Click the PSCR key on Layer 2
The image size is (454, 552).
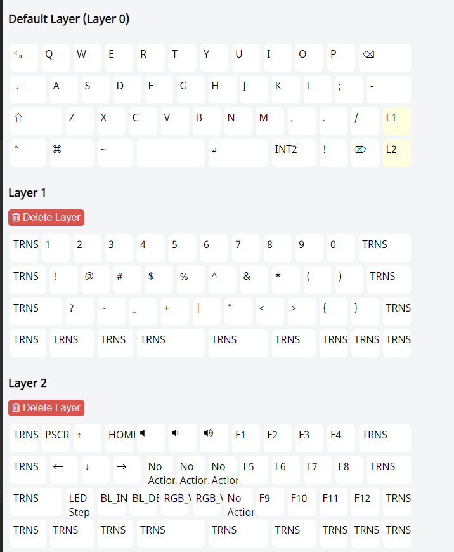(56, 438)
